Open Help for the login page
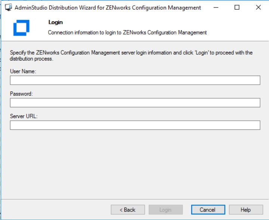Image resolution: width=269 pixels, height=220 pixels. (245, 210)
